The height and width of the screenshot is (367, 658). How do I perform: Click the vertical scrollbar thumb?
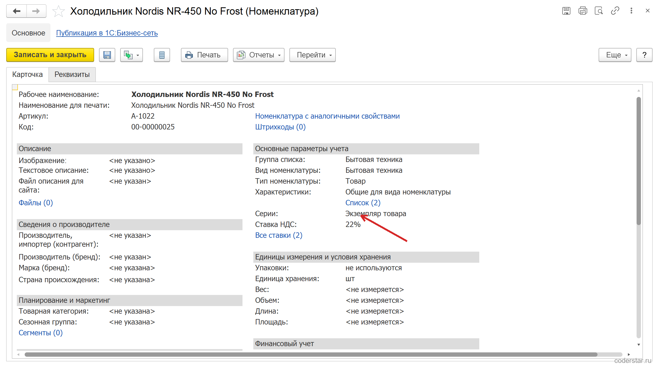(639, 161)
